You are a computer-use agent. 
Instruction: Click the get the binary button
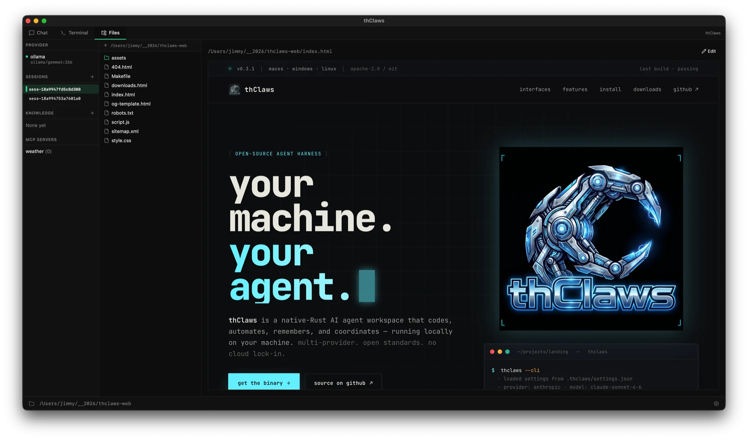point(263,383)
